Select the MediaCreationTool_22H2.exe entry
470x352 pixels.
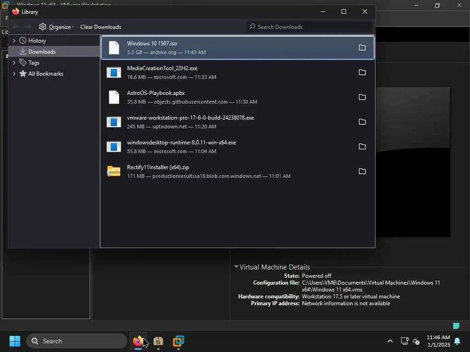click(238, 72)
